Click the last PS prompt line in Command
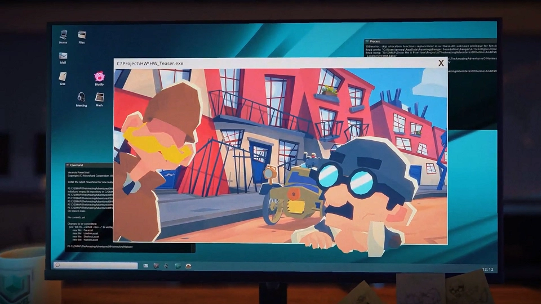 point(100,247)
